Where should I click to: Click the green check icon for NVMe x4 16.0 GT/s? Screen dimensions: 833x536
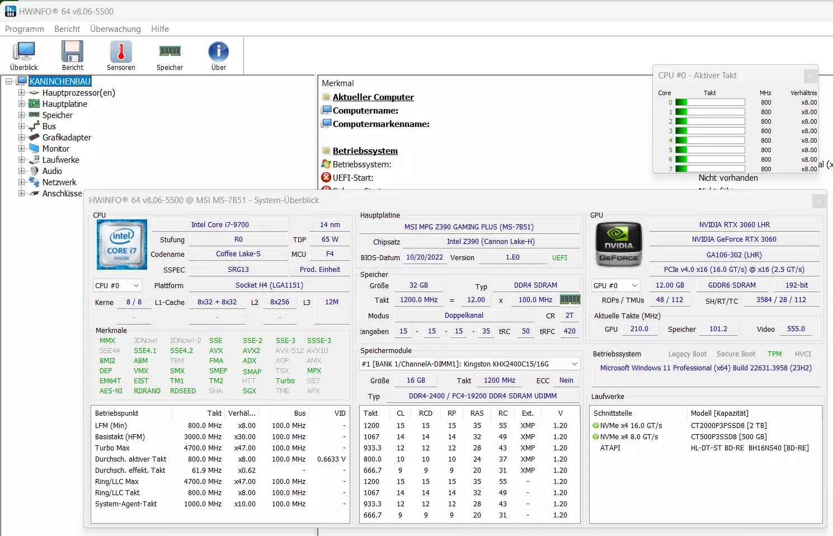pyautogui.click(x=596, y=426)
